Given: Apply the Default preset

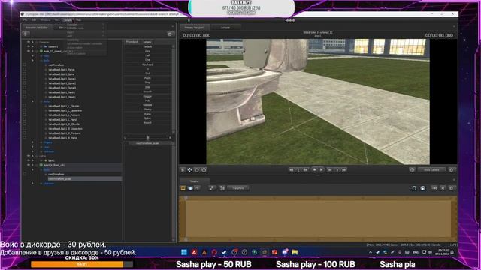Looking at the screenshot, I should [147, 46].
